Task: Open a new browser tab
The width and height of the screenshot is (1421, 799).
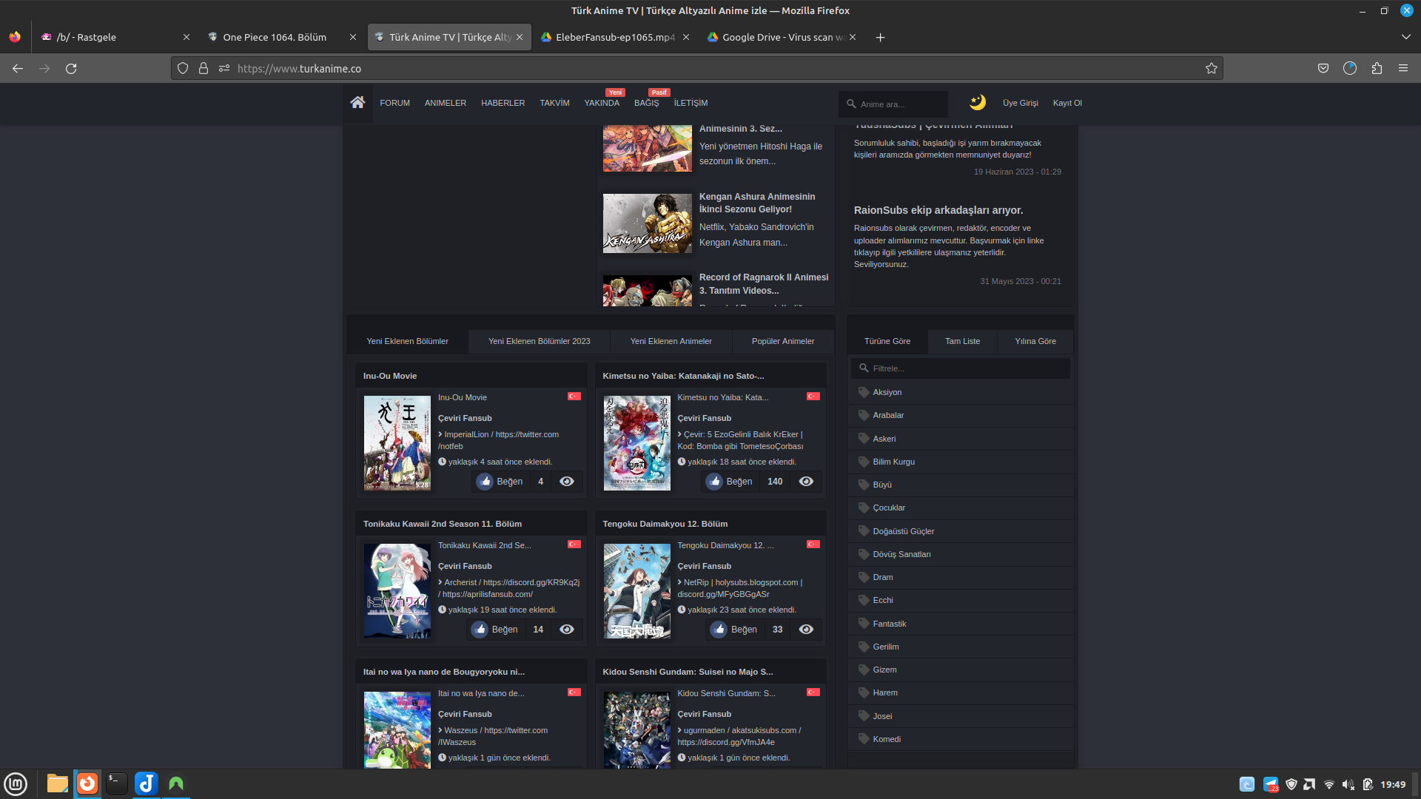Action: pyautogui.click(x=880, y=37)
